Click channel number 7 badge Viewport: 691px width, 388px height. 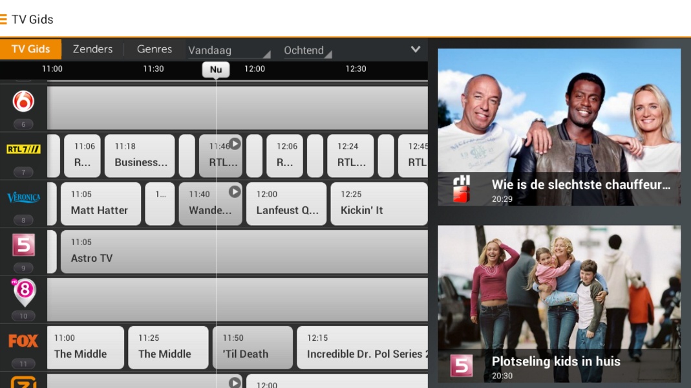pyautogui.click(x=23, y=172)
